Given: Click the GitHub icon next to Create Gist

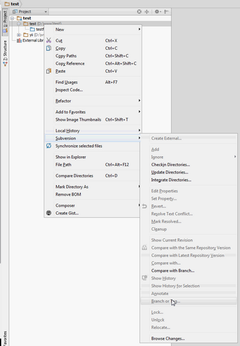Looking at the screenshot, I should (49, 213).
